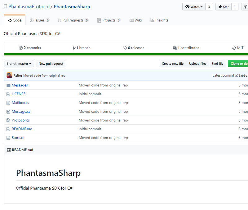Image resolution: width=248 pixels, height=210 pixels.
Task: Click the repository book icon beside PhantasmaProtocol
Action: 5,6
